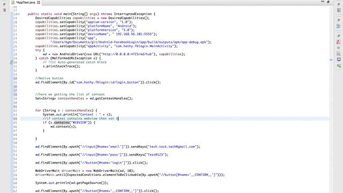The height and width of the screenshot is (193, 343).
Task: Click line number 51 in the gutter
Action: 15,147
